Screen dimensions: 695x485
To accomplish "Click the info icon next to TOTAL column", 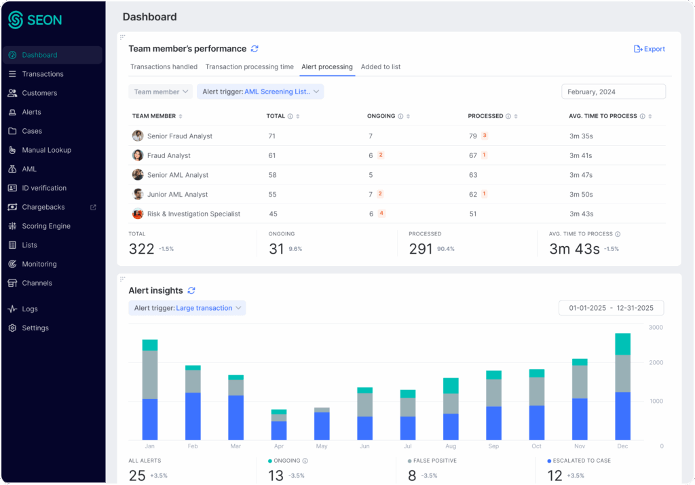I will pyautogui.click(x=290, y=116).
